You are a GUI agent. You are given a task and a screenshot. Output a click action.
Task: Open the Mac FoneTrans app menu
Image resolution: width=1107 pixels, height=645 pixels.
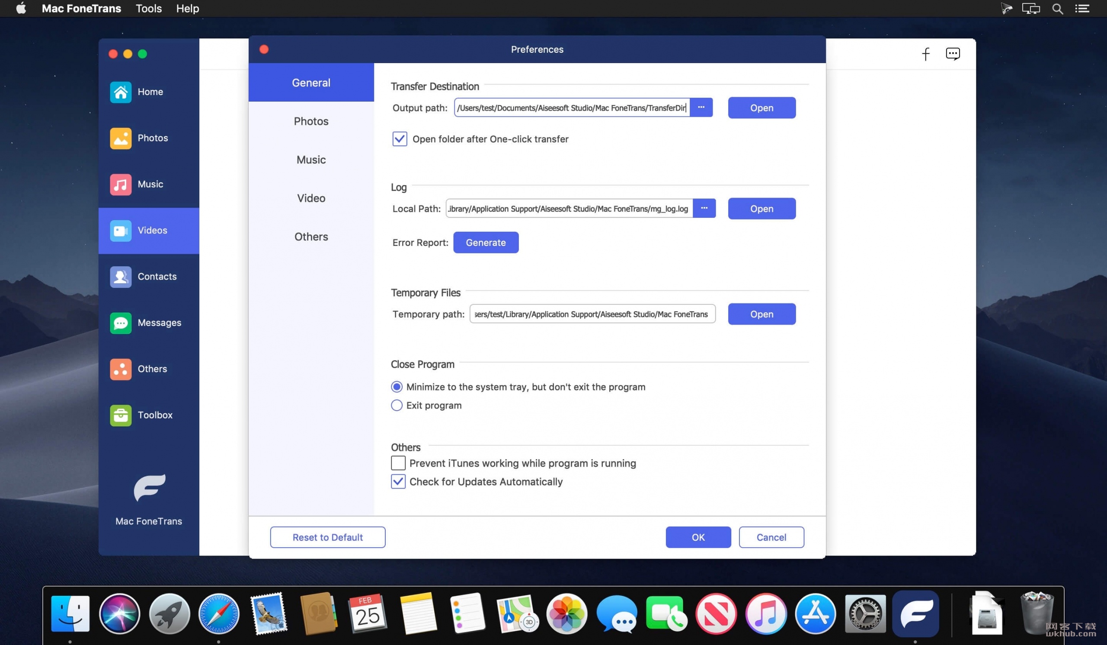81,8
